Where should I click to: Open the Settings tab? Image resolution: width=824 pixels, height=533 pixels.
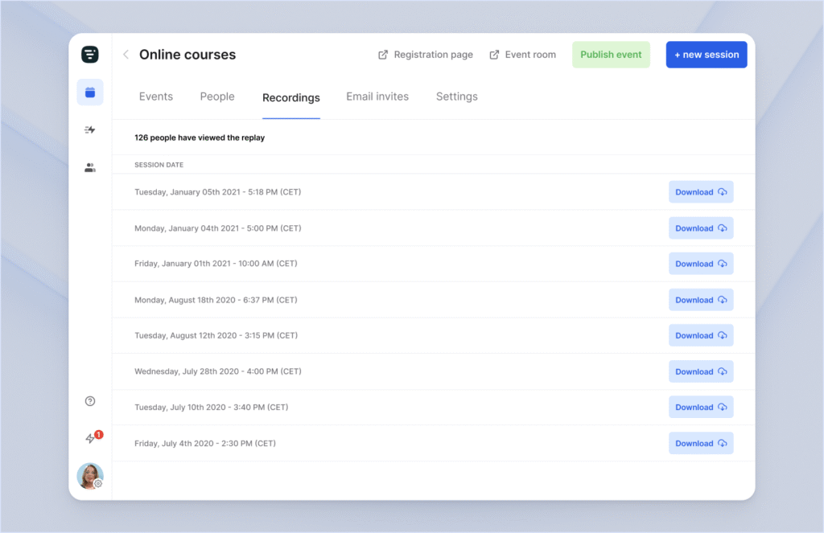[456, 96]
